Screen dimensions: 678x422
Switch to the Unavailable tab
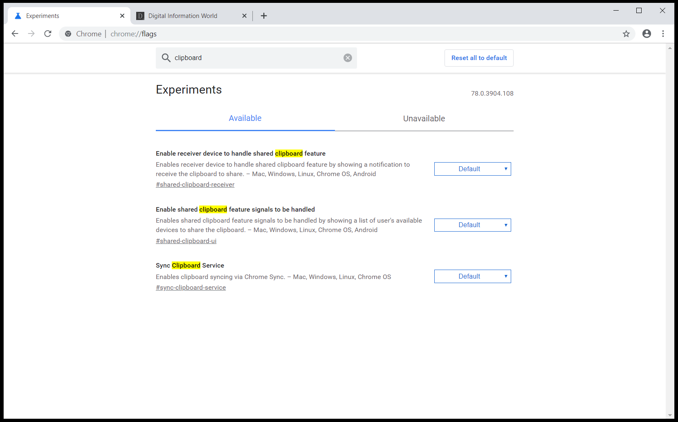click(x=424, y=118)
